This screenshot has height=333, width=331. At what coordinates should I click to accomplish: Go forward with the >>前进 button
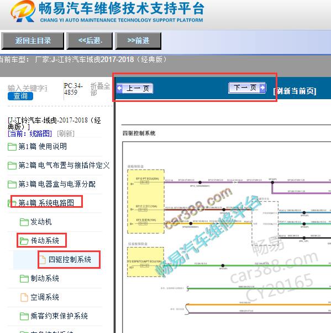click(x=138, y=41)
